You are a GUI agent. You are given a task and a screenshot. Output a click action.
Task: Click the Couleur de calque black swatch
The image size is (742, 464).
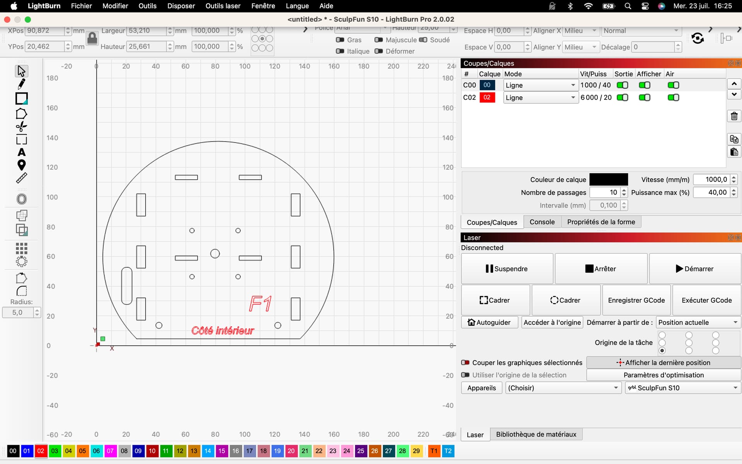(x=608, y=179)
